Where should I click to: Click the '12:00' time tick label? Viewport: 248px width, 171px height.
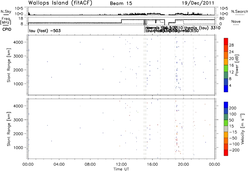pyautogui.click(x=121, y=164)
